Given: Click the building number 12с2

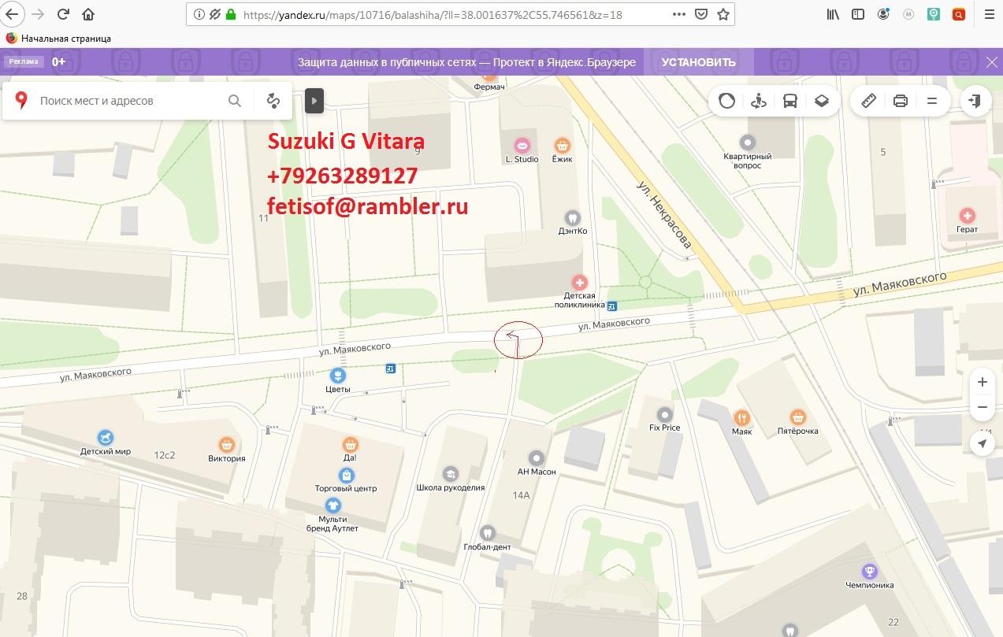Looking at the screenshot, I should 165,455.
